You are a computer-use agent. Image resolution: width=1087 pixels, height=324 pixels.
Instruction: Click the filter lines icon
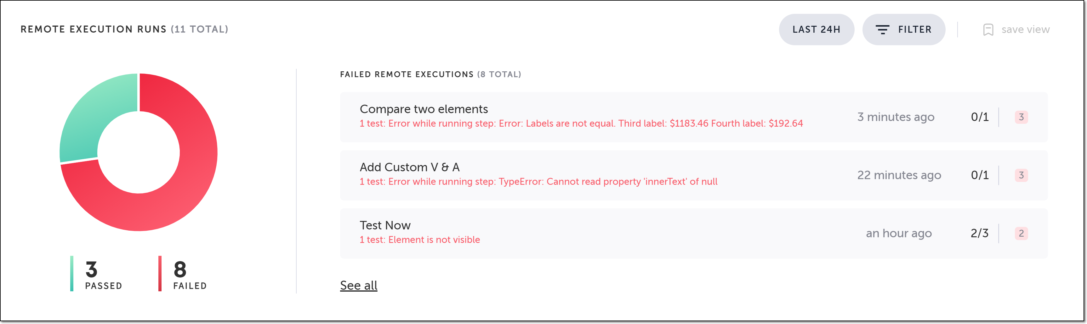(882, 30)
